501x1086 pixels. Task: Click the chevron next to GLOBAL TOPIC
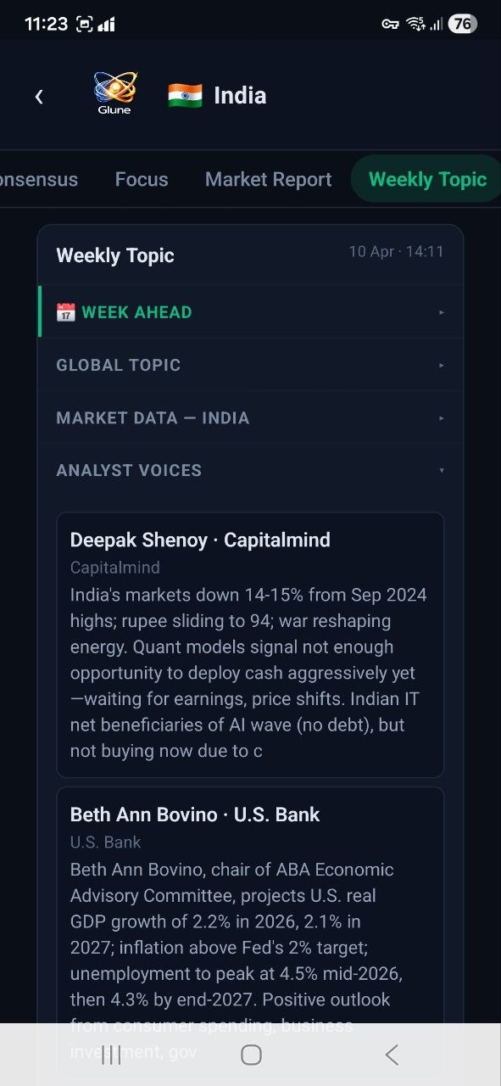pos(441,364)
